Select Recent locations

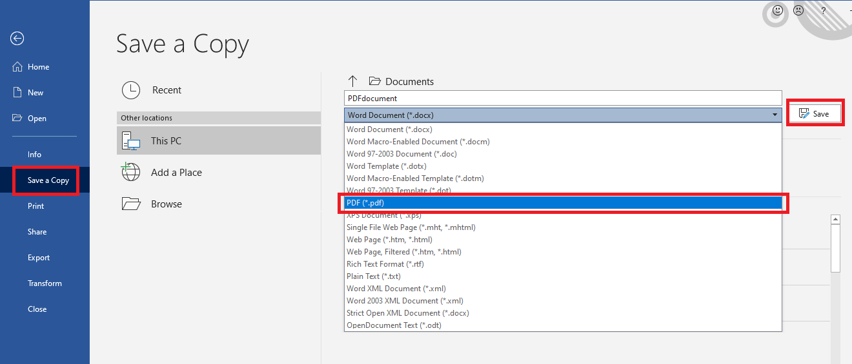coord(219,90)
